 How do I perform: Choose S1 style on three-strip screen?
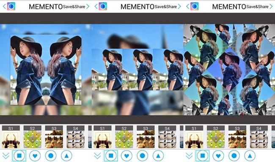(103, 137)
